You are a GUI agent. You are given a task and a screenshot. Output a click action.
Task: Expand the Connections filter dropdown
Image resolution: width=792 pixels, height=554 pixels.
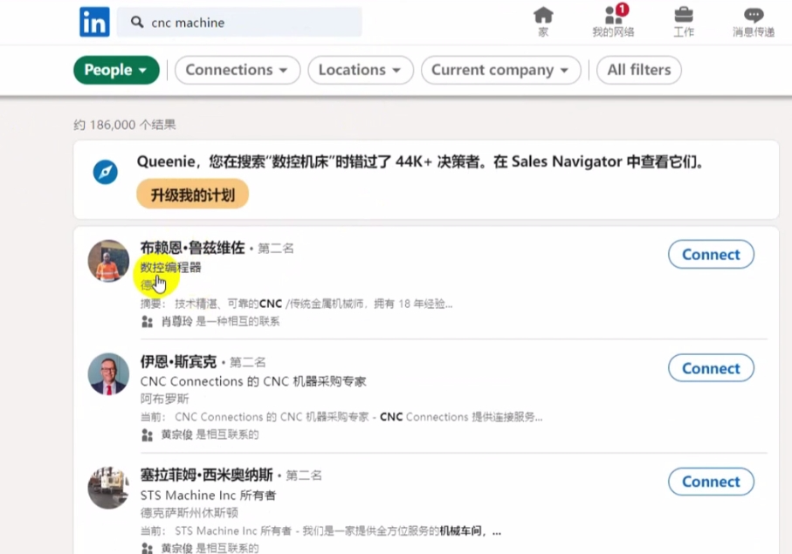pos(238,70)
